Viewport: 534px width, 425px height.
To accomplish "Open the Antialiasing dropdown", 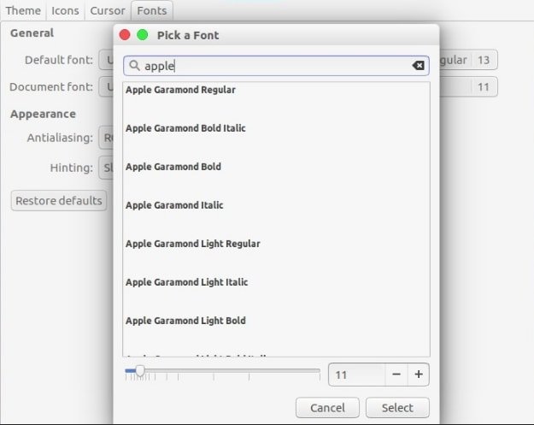I will 106,138.
